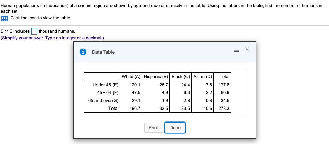Select the Asian (D) column header
Viewport: 329px width, 144px height.
pyautogui.click(x=203, y=77)
